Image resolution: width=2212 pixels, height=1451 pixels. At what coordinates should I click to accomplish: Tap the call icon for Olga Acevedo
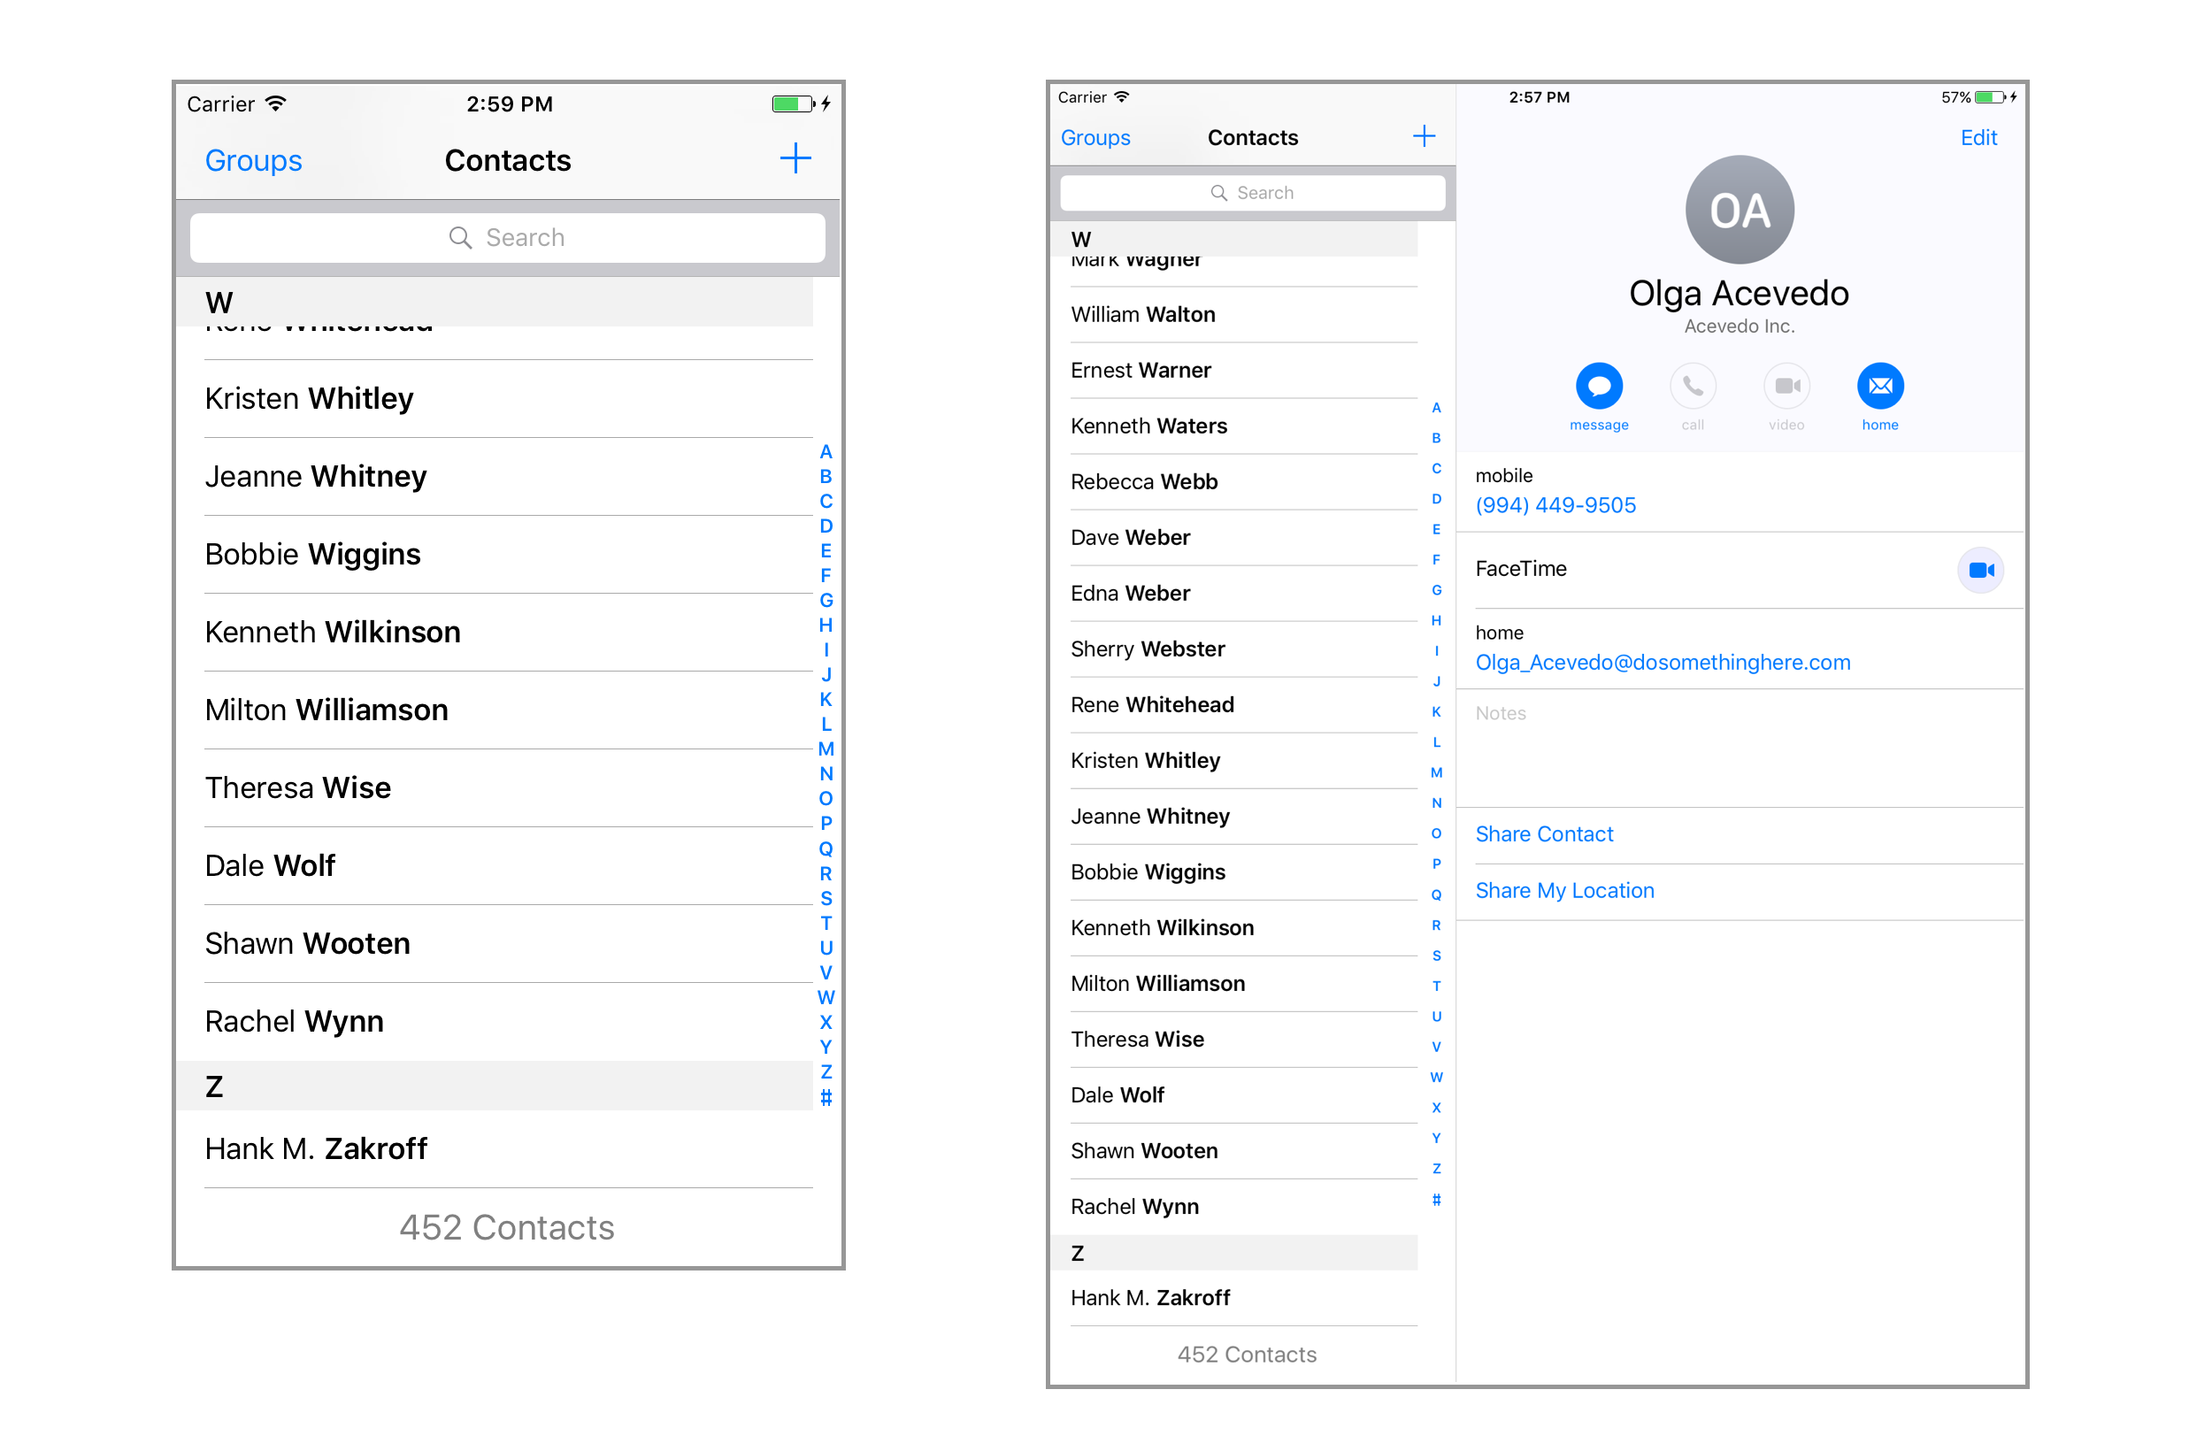click(1693, 386)
